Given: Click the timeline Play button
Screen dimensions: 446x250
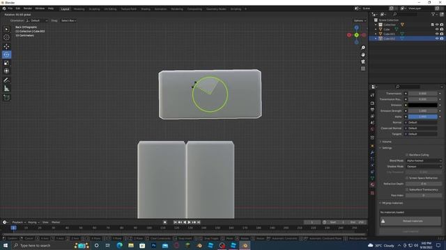Looking at the screenshot, I should (x=189, y=222).
